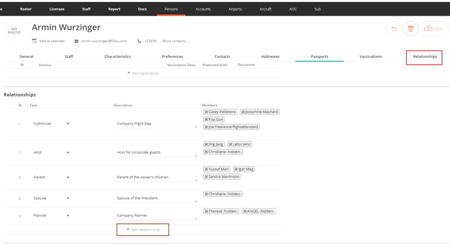
Task: Click Add Relationship button
Action: [143, 230]
